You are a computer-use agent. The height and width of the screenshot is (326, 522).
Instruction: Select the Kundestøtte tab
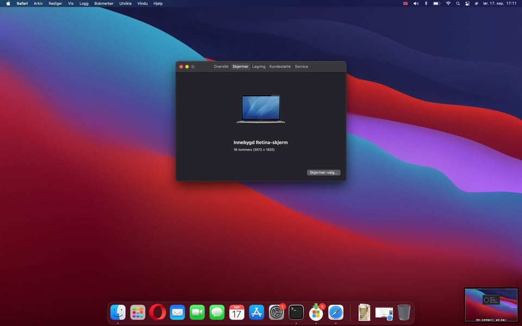pos(280,66)
